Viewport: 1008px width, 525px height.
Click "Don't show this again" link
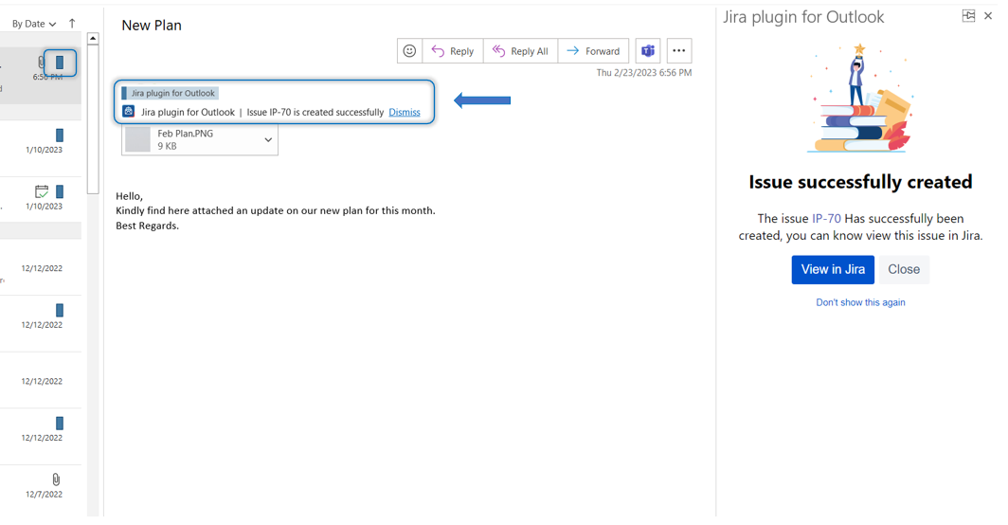(860, 302)
